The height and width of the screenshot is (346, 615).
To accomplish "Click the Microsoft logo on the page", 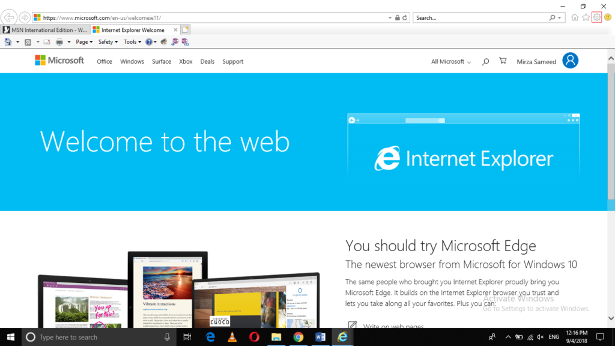I will pos(59,61).
